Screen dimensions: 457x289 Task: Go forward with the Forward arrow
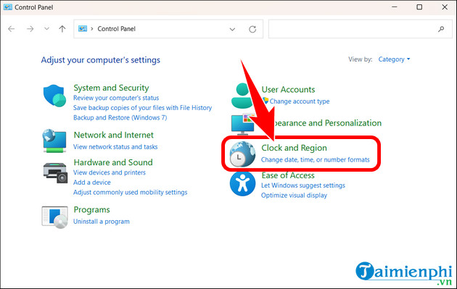coord(30,29)
